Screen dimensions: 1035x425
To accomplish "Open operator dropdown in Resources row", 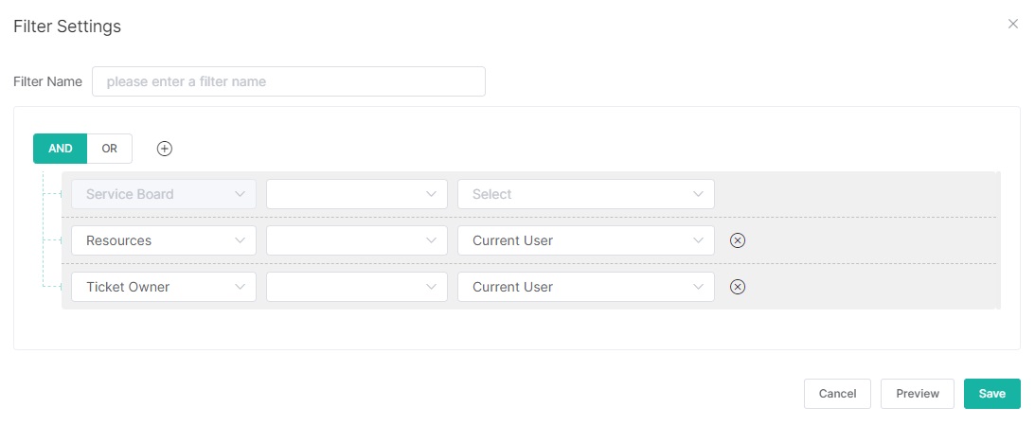I will click(356, 240).
